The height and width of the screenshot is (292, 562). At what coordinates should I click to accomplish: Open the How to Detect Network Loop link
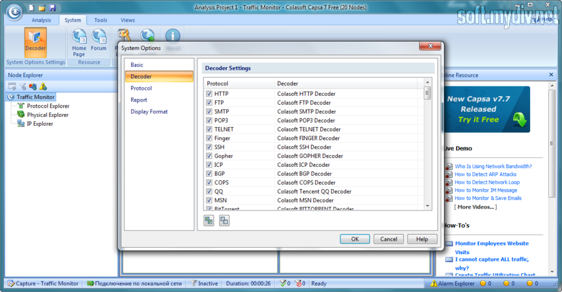[x=487, y=182]
